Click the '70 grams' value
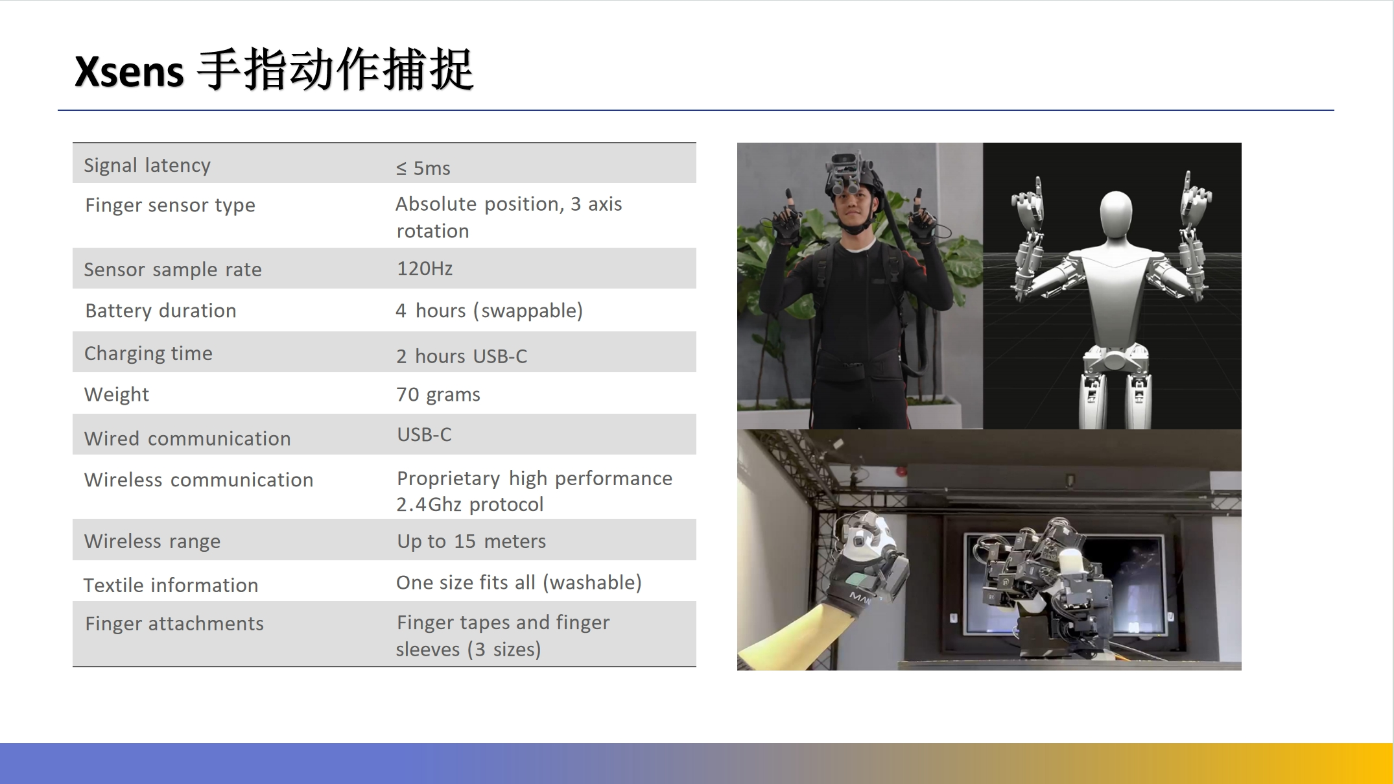 (x=438, y=394)
